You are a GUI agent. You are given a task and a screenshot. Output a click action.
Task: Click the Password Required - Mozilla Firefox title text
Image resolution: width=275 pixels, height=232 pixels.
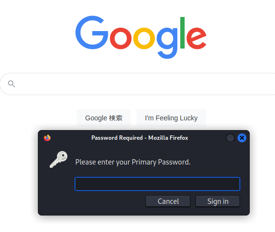[x=139, y=138]
